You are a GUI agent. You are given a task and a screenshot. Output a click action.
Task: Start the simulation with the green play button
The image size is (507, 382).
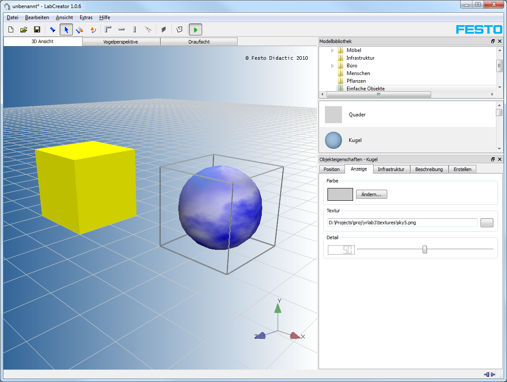pos(195,30)
